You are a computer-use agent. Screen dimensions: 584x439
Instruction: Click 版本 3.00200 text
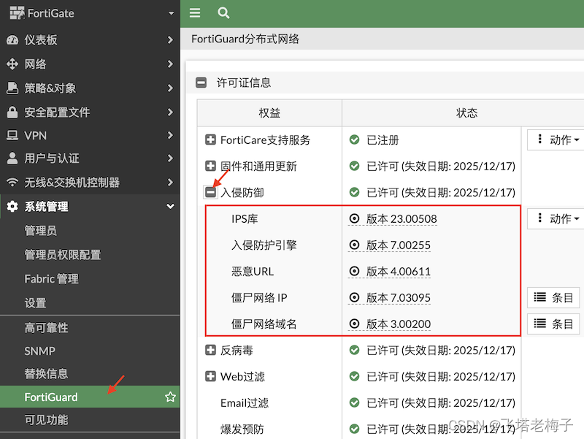(398, 324)
